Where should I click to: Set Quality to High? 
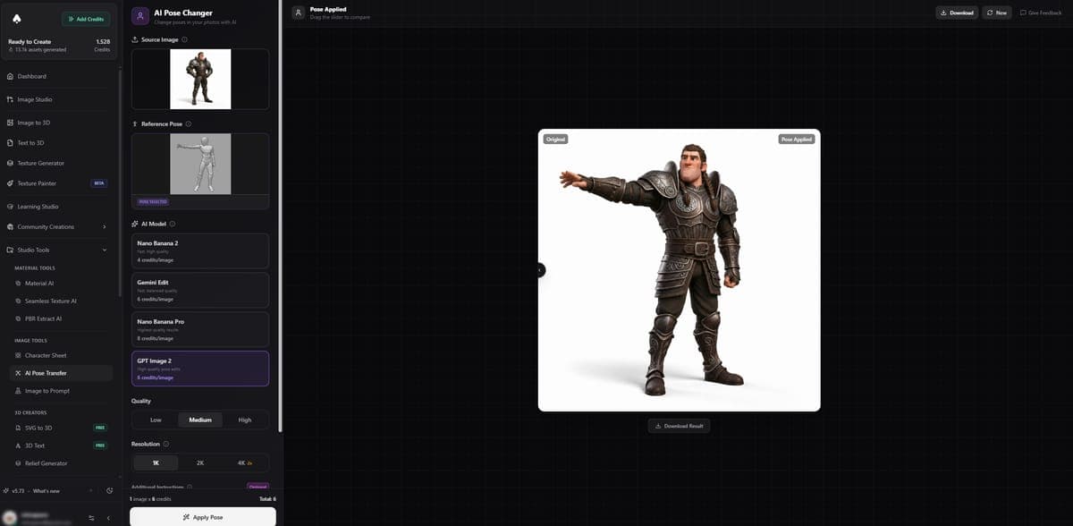(x=245, y=420)
